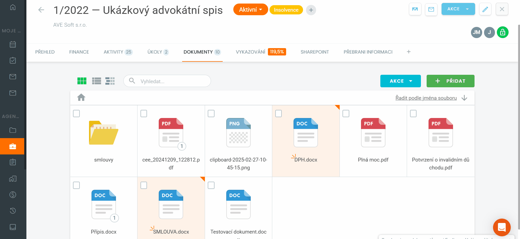Expand the blue AKCE dropdown above documents
This screenshot has height=239, width=520.
pos(400,81)
